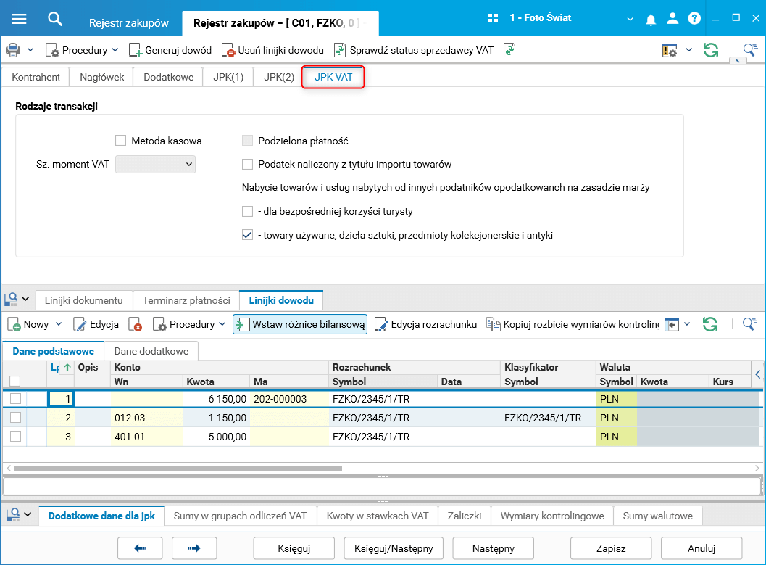Expand the Procedury dropdown in top toolbar
The width and height of the screenshot is (766, 565).
coord(115,50)
